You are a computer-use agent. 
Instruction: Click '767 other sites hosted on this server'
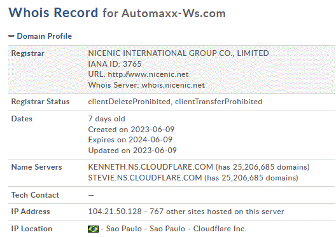(217, 212)
